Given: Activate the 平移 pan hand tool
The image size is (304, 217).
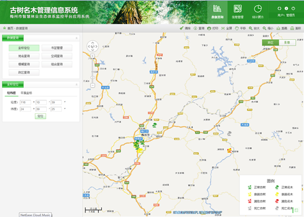Looking at the screenshot, I should click(x=240, y=28).
